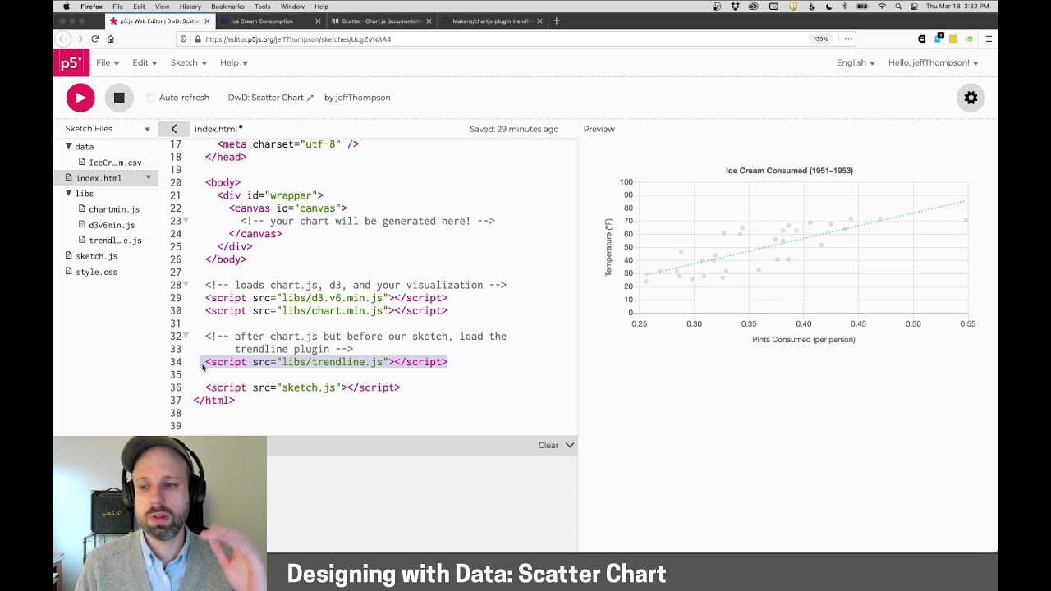The height and width of the screenshot is (591, 1051).
Task: Enable the Auto-refresh checkbox
Action: tap(151, 98)
